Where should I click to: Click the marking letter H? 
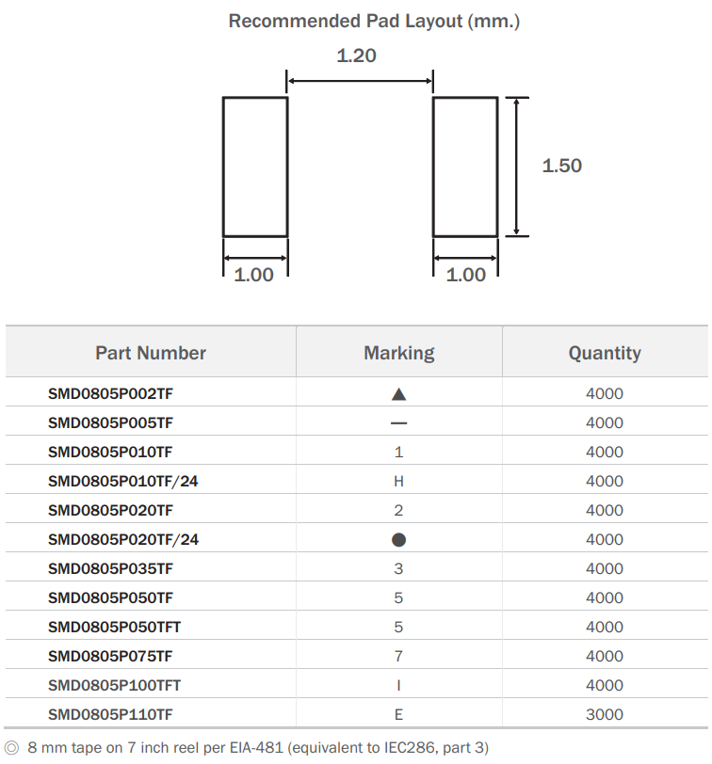coord(398,482)
